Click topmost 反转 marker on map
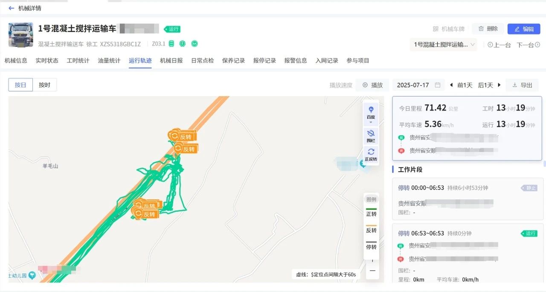The image size is (546, 292). (183, 136)
